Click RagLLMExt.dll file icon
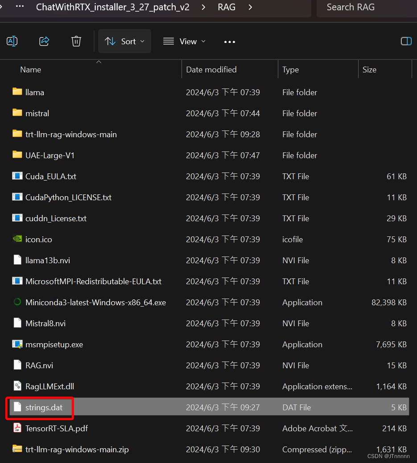The width and height of the screenshot is (417, 463). tap(17, 386)
